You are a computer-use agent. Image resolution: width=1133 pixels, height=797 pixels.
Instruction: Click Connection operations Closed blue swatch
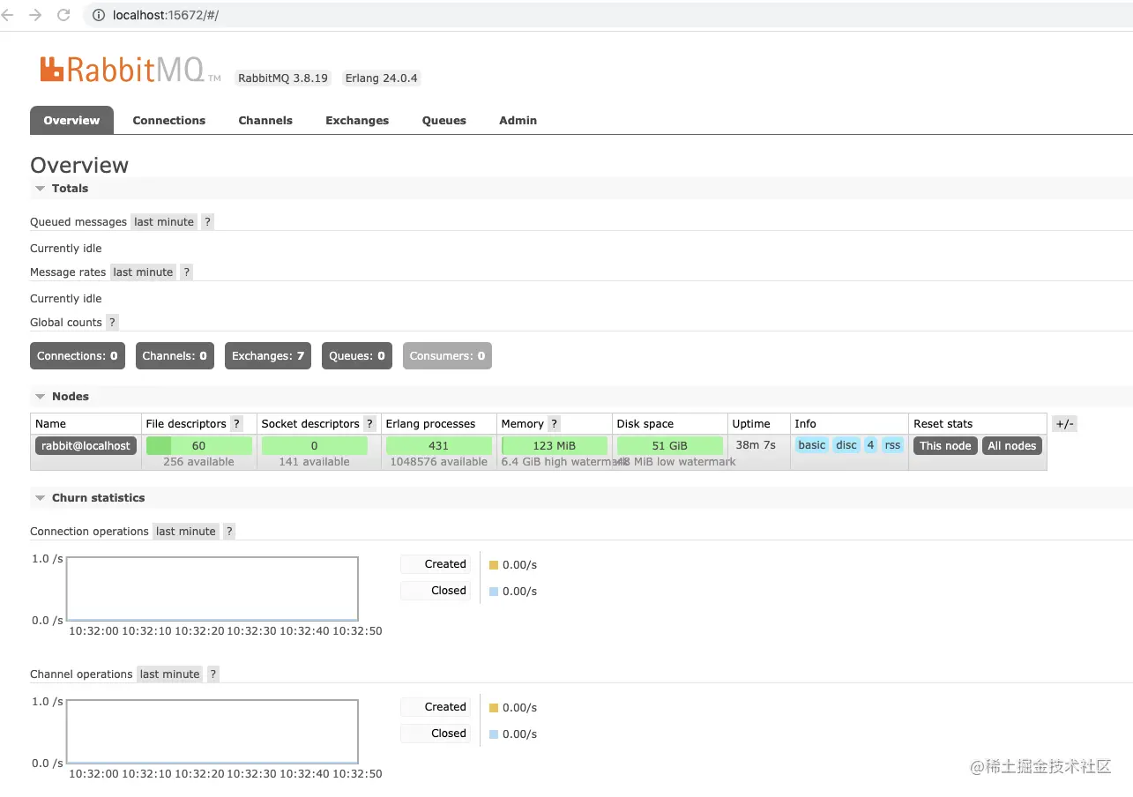pos(494,592)
